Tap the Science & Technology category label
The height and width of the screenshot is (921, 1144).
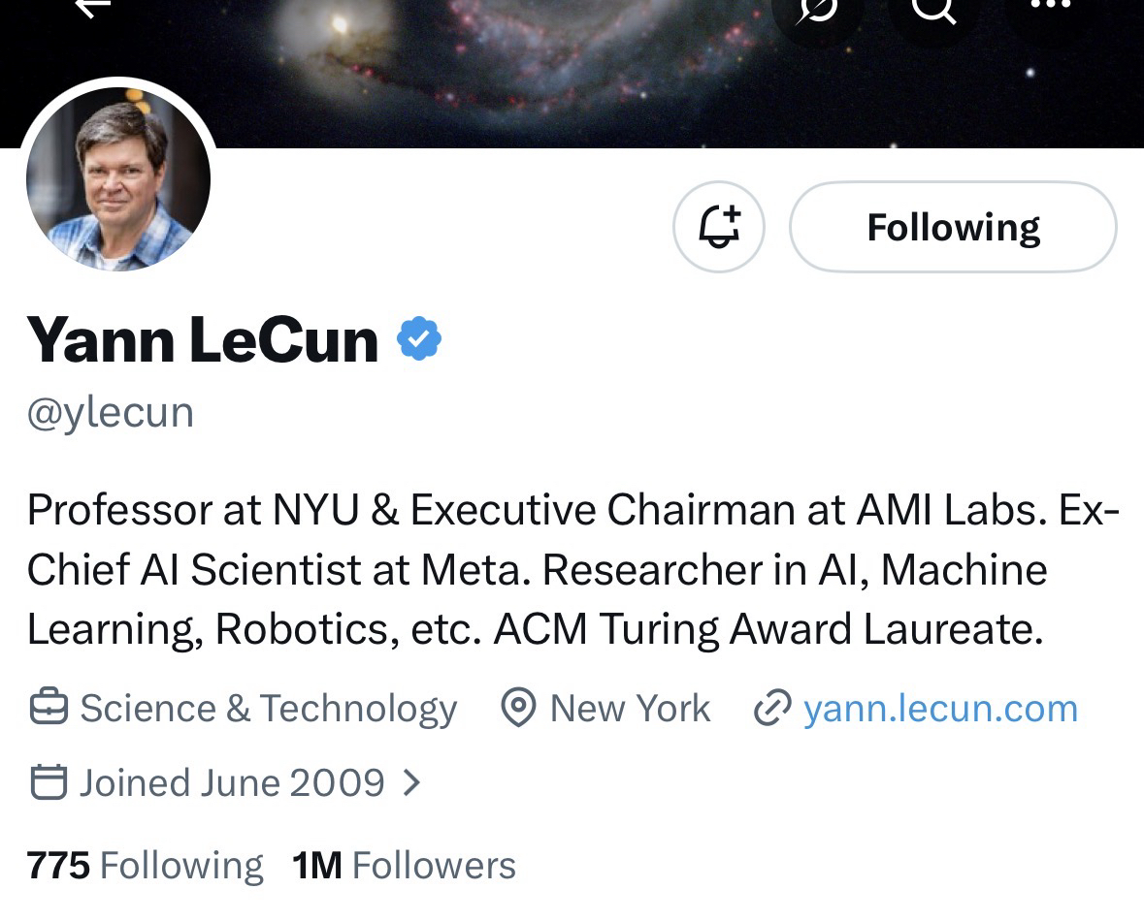268,709
